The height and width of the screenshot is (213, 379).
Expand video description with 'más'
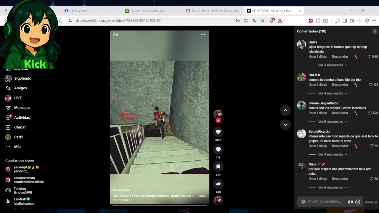pos(202,196)
